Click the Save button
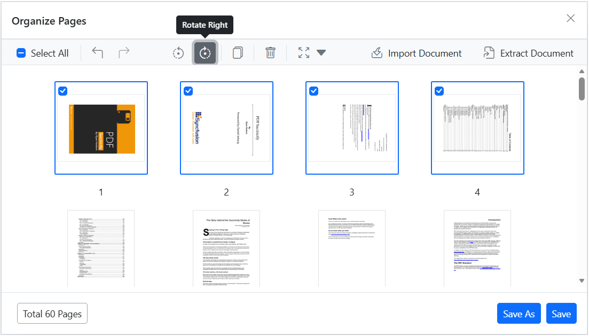The image size is (589, 336). pos(561,314)
